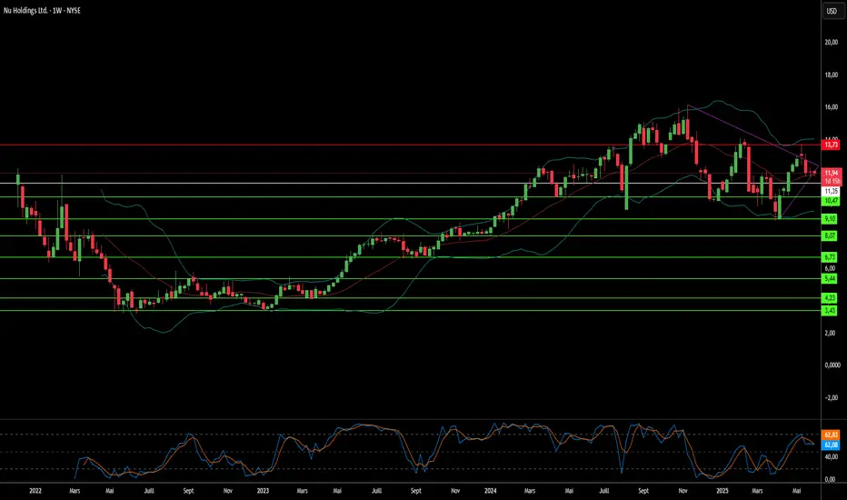Click the 40,00 indicator scale value
This screenshot has width=847, height=500.
click(x=832, y=456)
